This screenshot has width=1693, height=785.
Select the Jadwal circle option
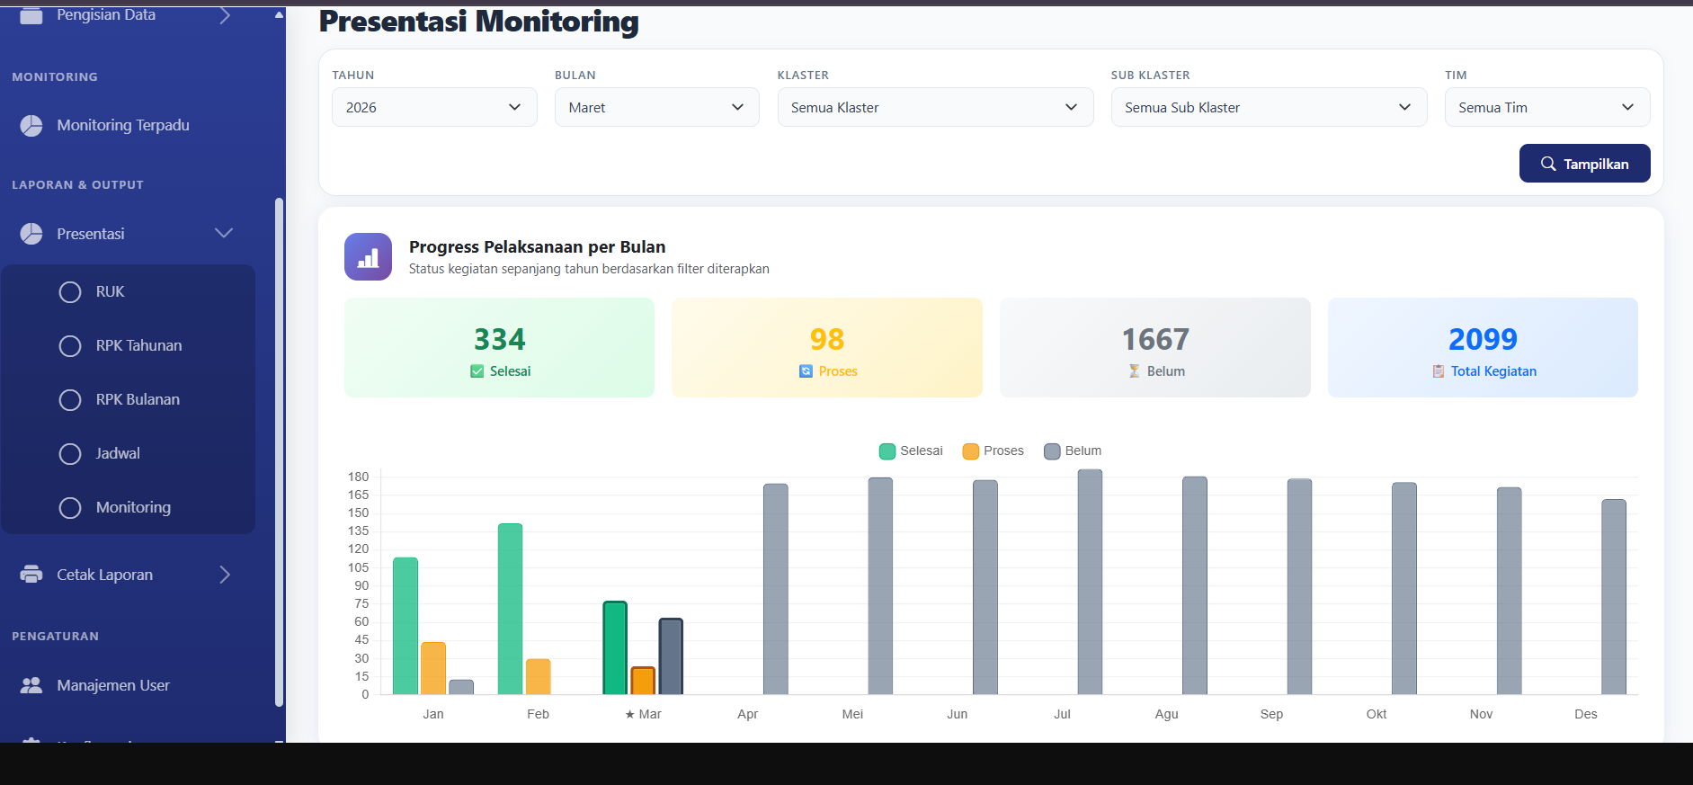pos(70,454)
